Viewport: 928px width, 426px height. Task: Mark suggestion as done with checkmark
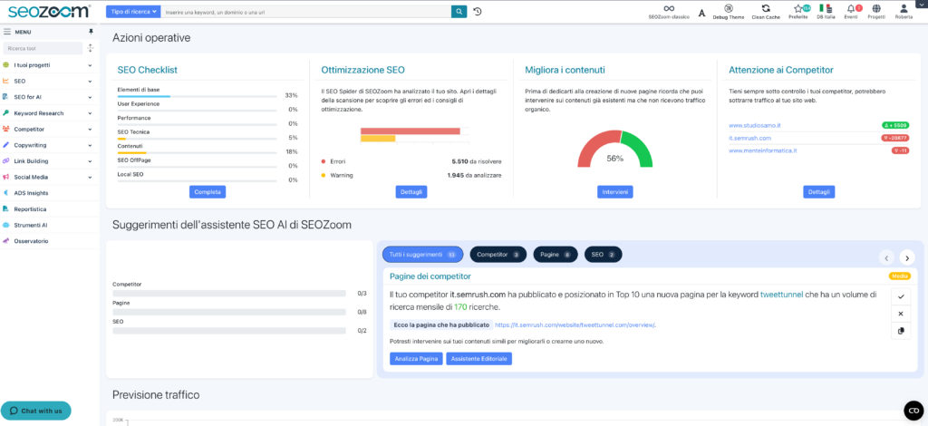pos(900,296)
